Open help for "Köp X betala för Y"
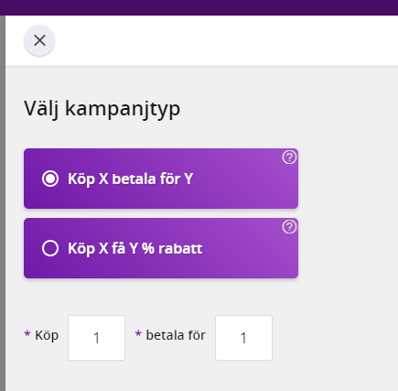Image resolution: width=398 pixels, height=391 pixels. click(x=289, y=157)
